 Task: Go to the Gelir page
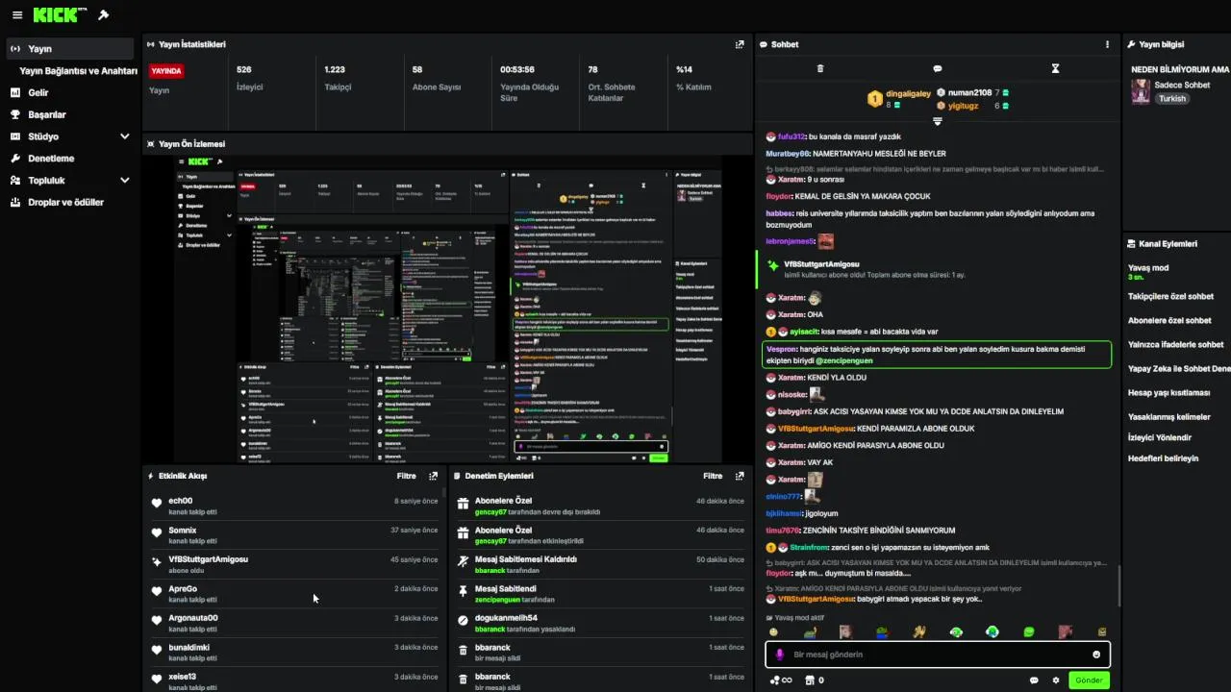[38, 93]
